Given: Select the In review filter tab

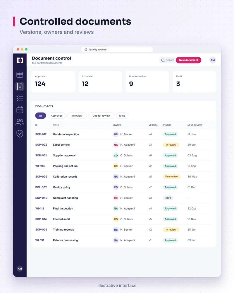Looking at the screenshot, I should tap(77, 116).
